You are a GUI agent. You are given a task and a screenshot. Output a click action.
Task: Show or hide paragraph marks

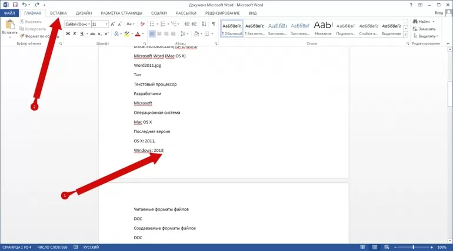click(x=214, y=24)
